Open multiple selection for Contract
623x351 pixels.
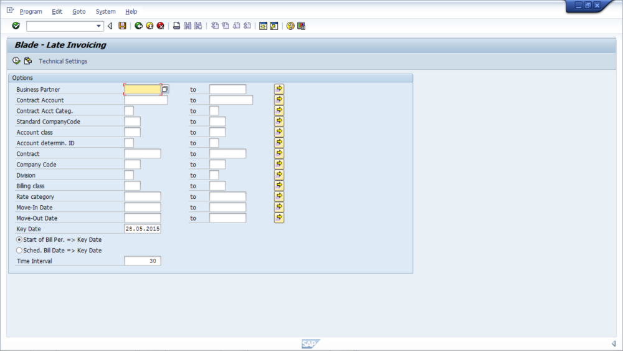click(279, 153)
